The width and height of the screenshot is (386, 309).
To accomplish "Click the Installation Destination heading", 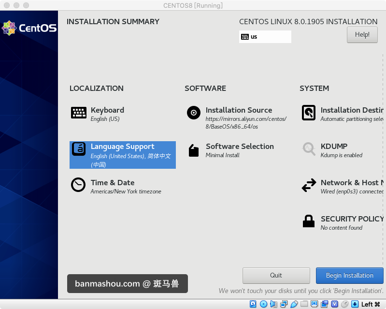I will (352, 110).
